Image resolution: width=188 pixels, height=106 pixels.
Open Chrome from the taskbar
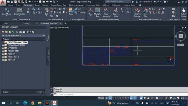[32, 103]
